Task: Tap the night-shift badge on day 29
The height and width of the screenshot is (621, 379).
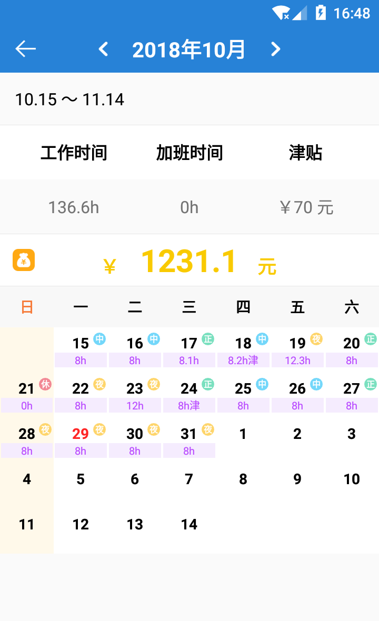Action: pos(99,429)
